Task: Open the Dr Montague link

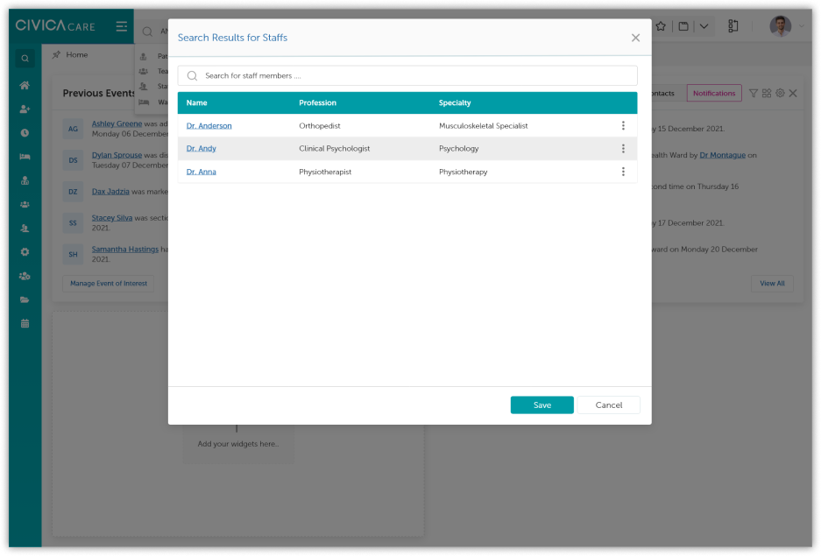Action: pos(722,155)
